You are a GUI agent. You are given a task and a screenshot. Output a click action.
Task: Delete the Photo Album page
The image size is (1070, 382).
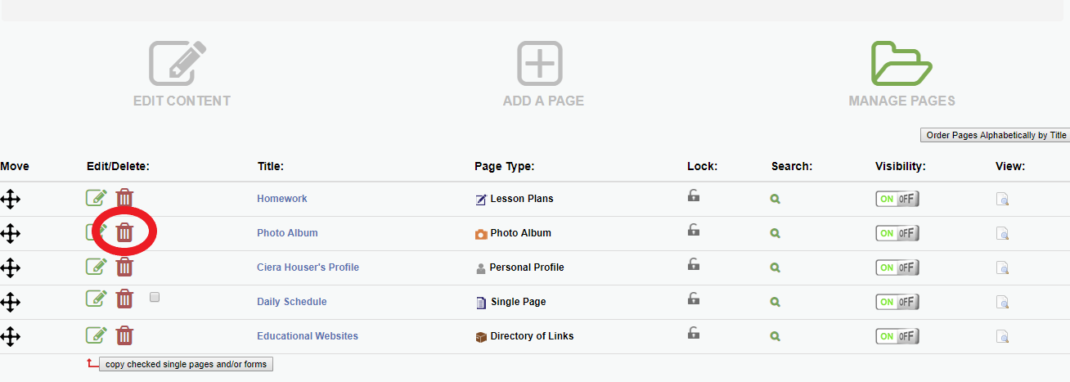click(124, 232)
